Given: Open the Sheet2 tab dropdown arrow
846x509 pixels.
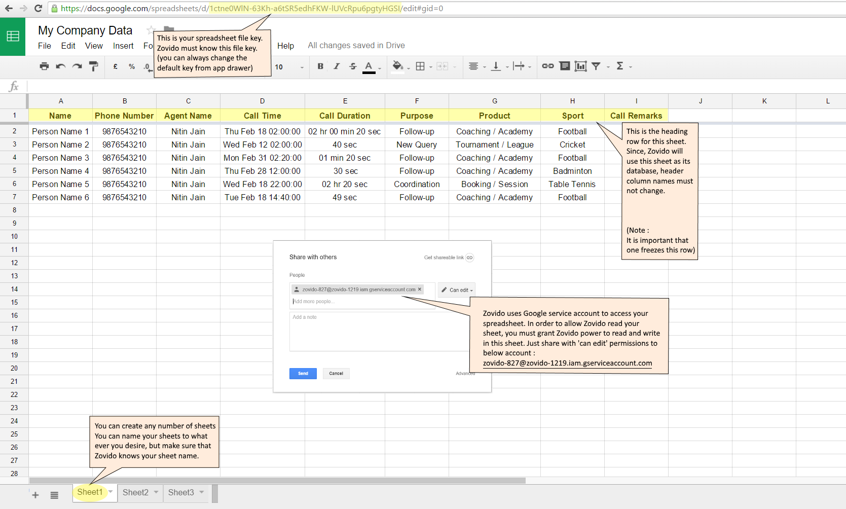Looking at the screenshot, I should tap(156, 492).
